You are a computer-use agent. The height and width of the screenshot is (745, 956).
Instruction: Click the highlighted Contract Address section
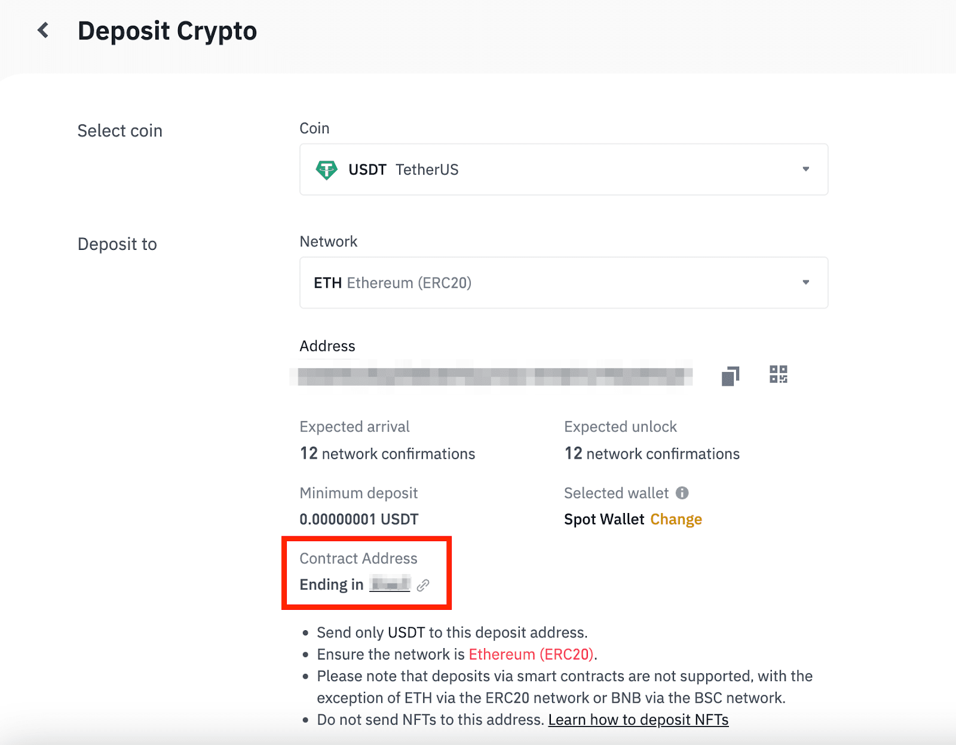[366, 572]
